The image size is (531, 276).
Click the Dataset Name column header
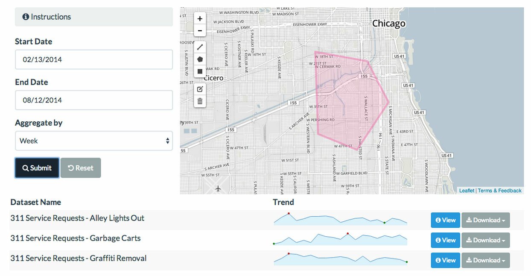[x=36, y=202]
